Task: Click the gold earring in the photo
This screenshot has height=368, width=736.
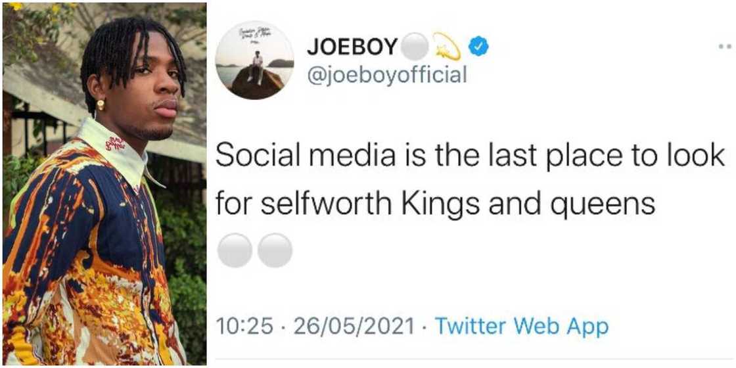Action: coord(101,104)
